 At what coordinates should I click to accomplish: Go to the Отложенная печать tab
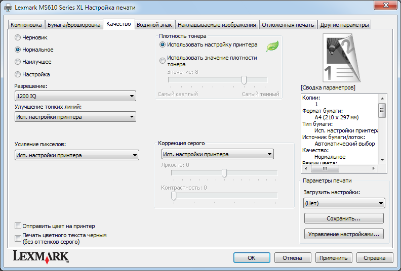[x=288, y=25]
